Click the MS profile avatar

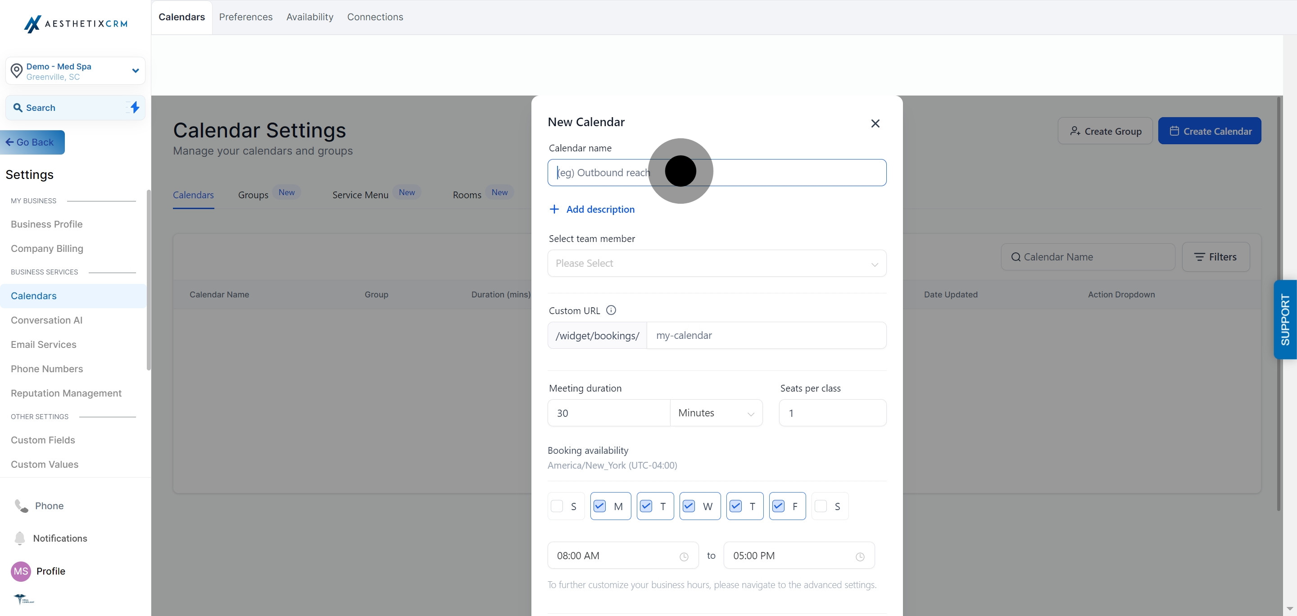pos(21,571)
